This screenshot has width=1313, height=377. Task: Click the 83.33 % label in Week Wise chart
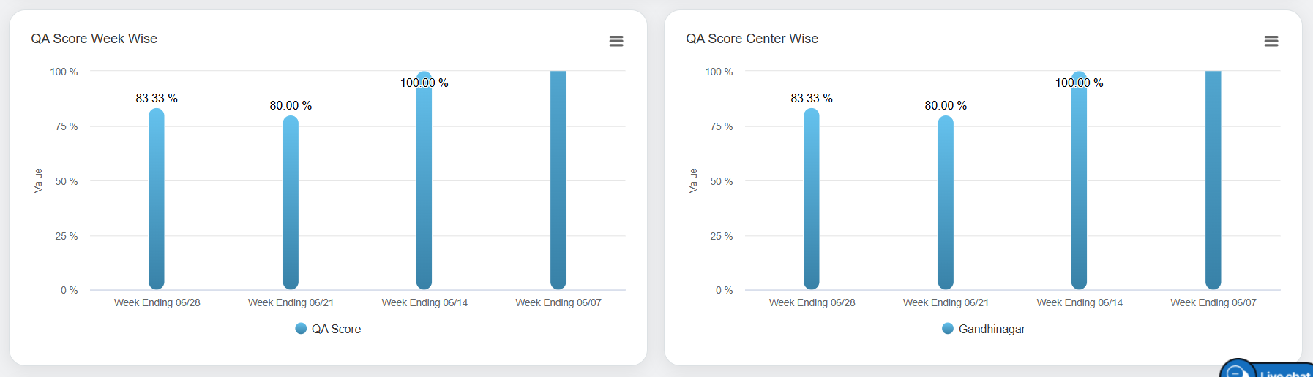[157, 98]
